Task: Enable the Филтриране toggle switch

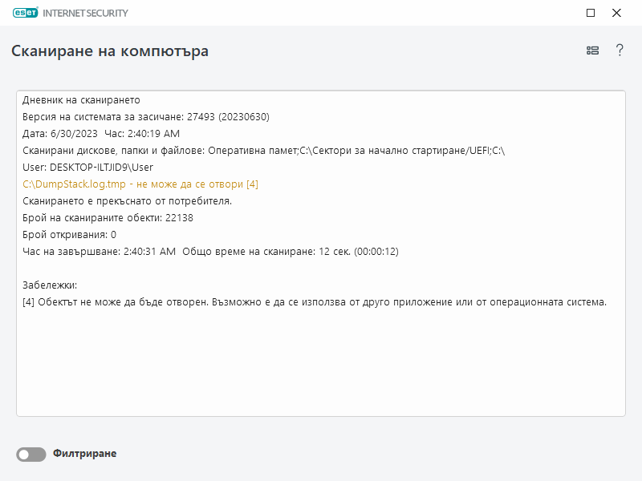Action: 30,454
